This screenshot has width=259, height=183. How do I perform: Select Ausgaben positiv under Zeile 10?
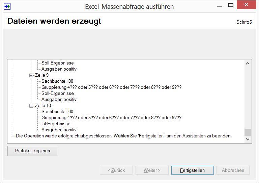coord(59,130)
